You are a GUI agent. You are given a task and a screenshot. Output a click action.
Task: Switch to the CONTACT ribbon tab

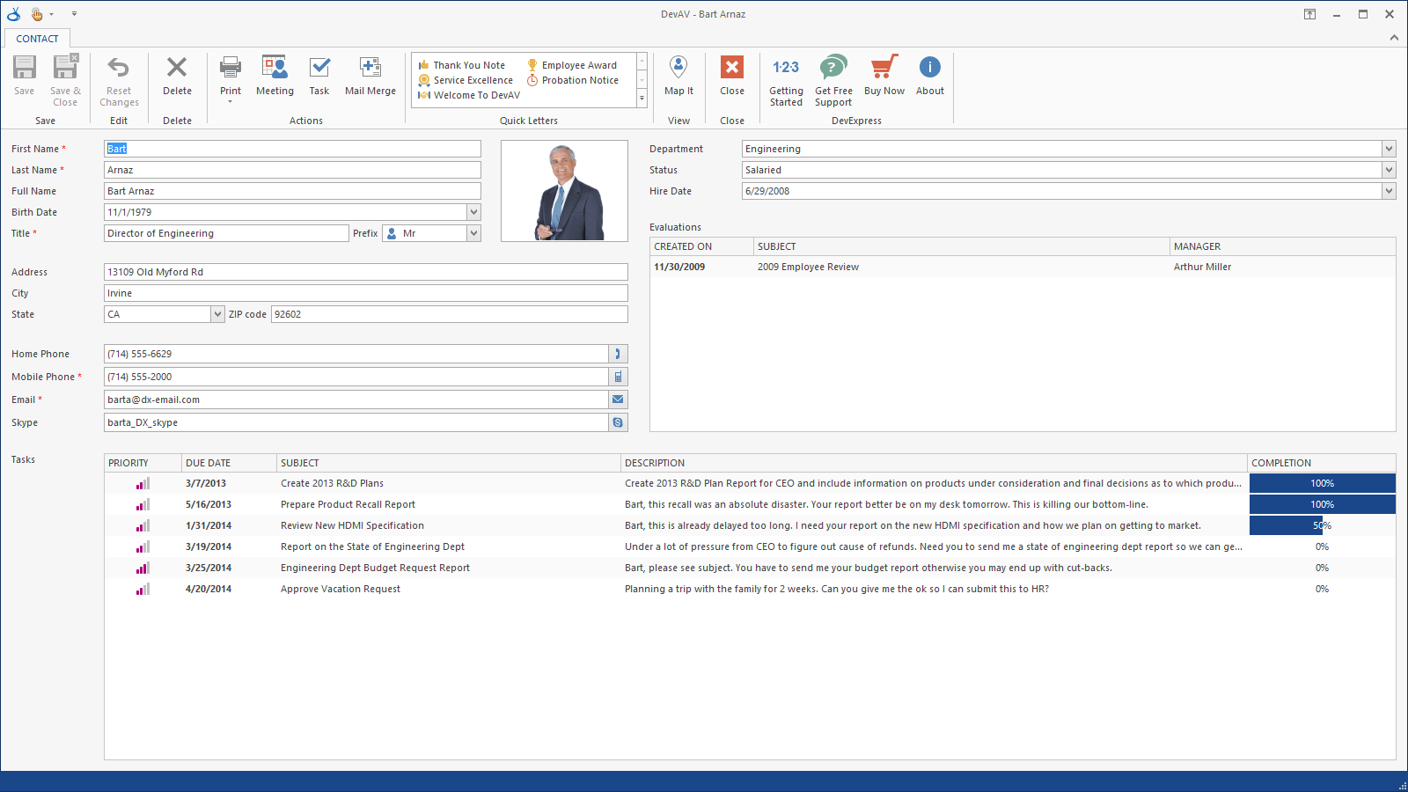(36, 38)
